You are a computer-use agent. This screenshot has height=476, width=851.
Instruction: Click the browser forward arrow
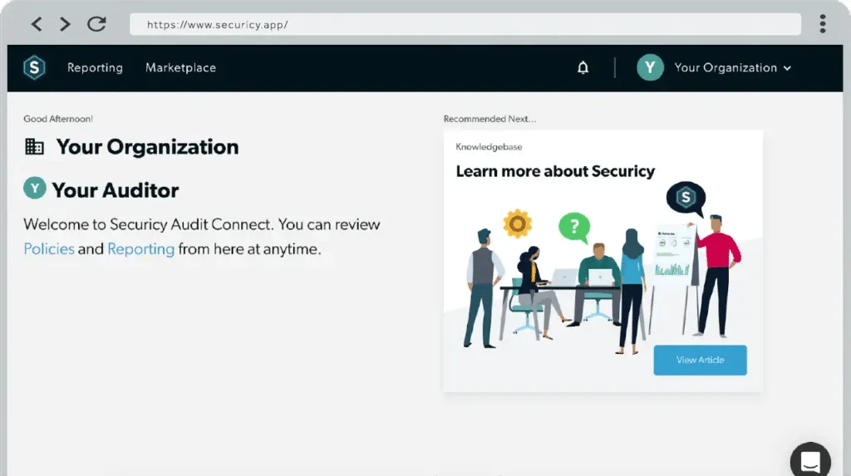point(65,24)
